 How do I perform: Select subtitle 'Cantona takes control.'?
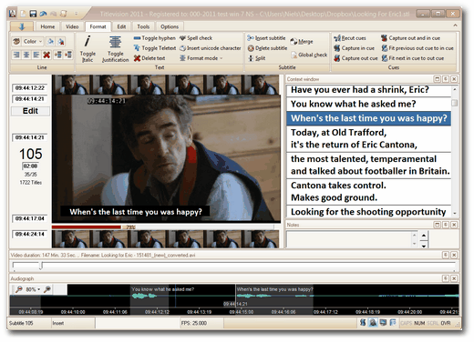[x=368, y=192]
